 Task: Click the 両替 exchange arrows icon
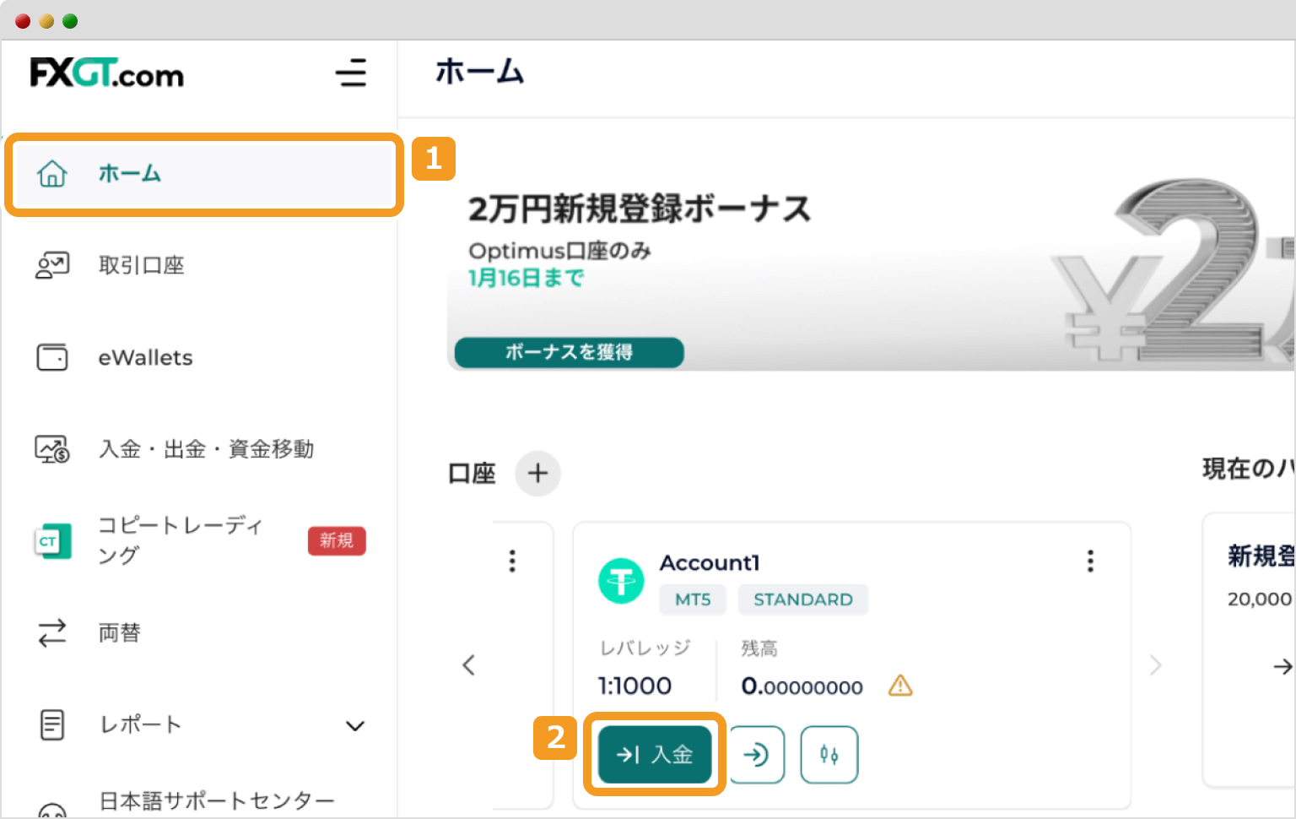tap(52, 632)
